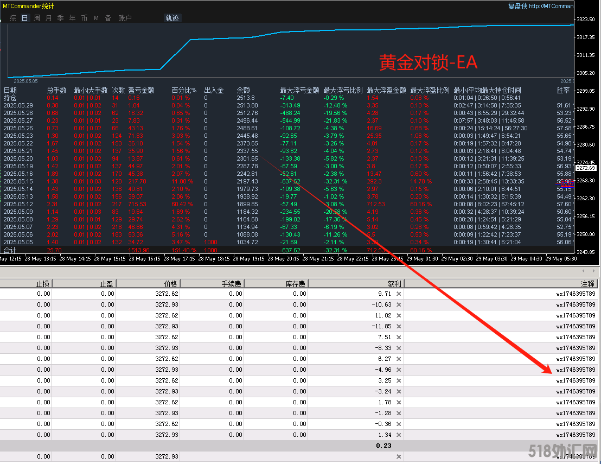Close the order with -10.63 profit

[399, 304]
